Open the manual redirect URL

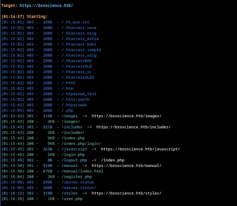click(126, 166)
